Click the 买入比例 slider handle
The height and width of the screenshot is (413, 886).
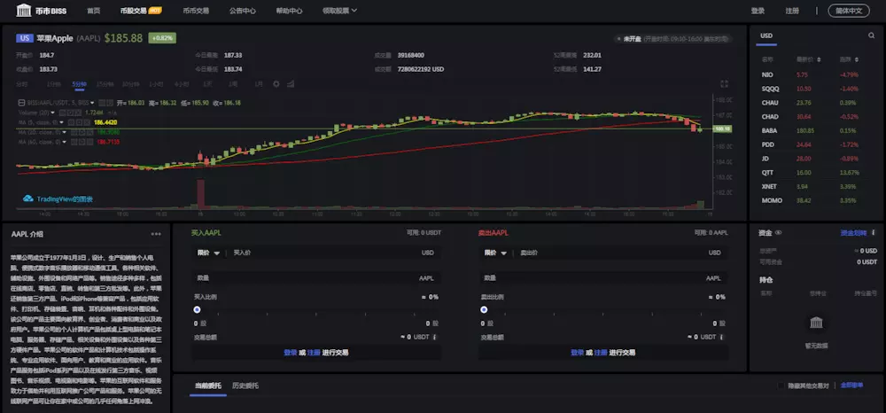click(197, 309)
